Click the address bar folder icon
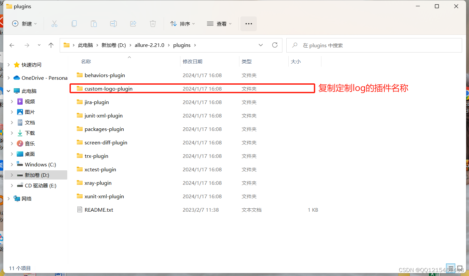Viewport: 469px width, 276px height. pos(67,45)
